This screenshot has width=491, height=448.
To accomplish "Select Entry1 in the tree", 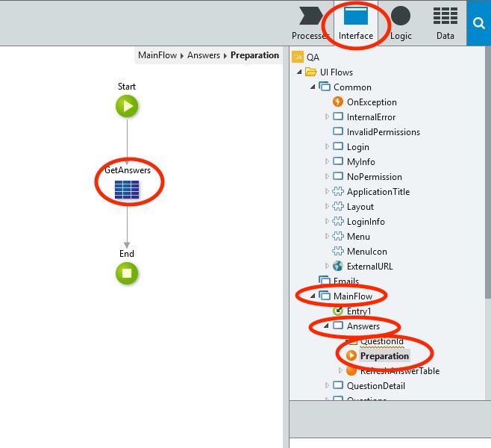I will point(359,311).
